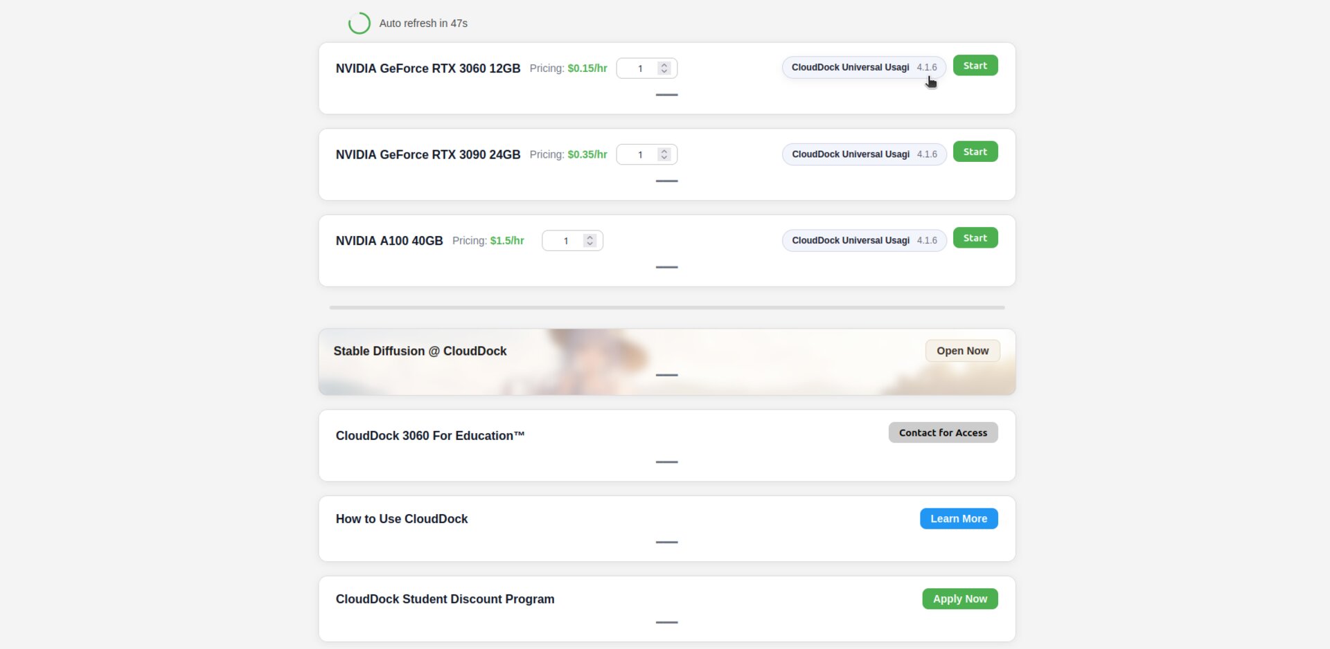The width and height of the screenshot is (1330, 649).
Task: Decrease RTX 3090 GPU count with down arrow
Action: (x=664, y=158)
